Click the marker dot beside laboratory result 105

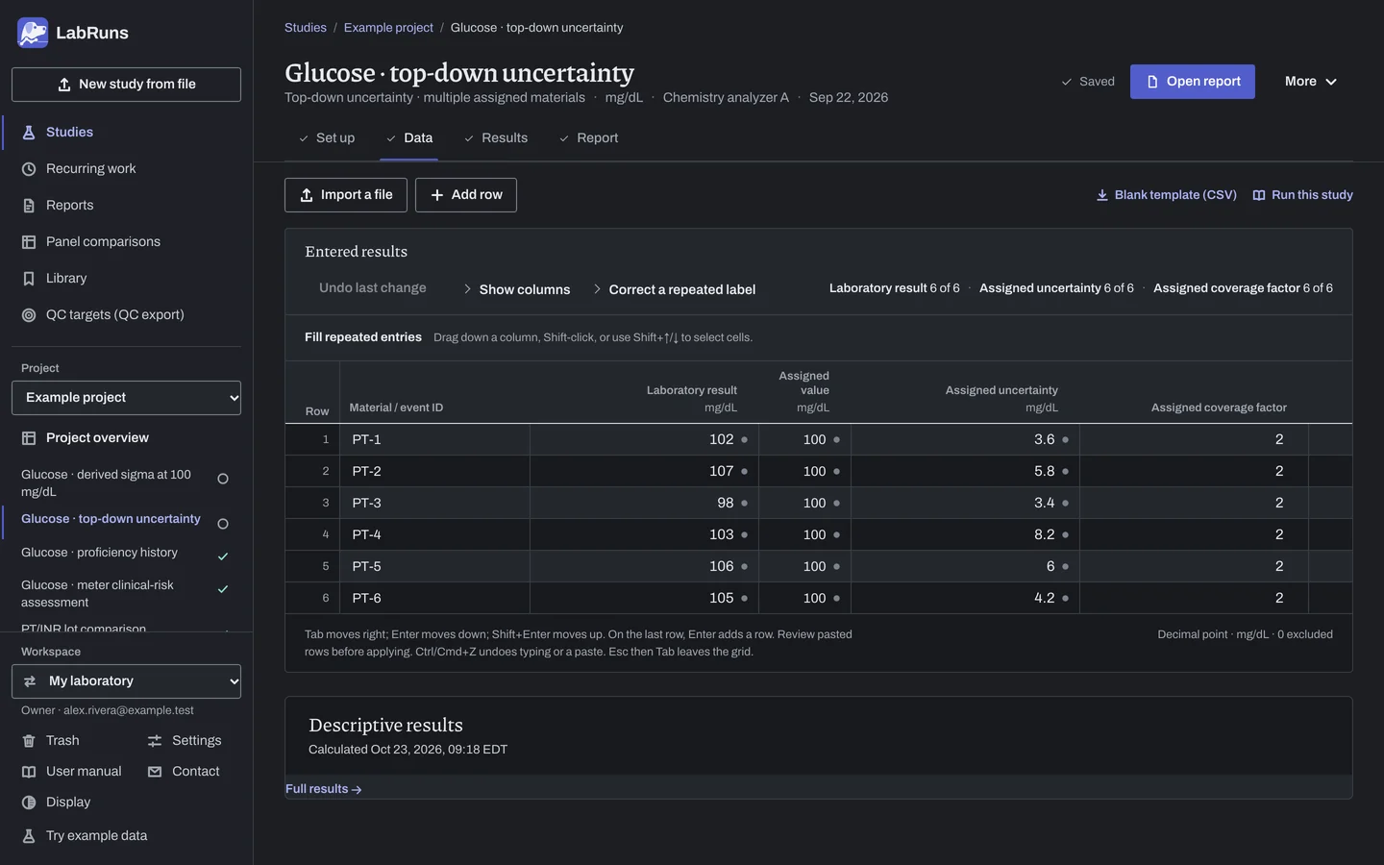(x=744, y=599)
